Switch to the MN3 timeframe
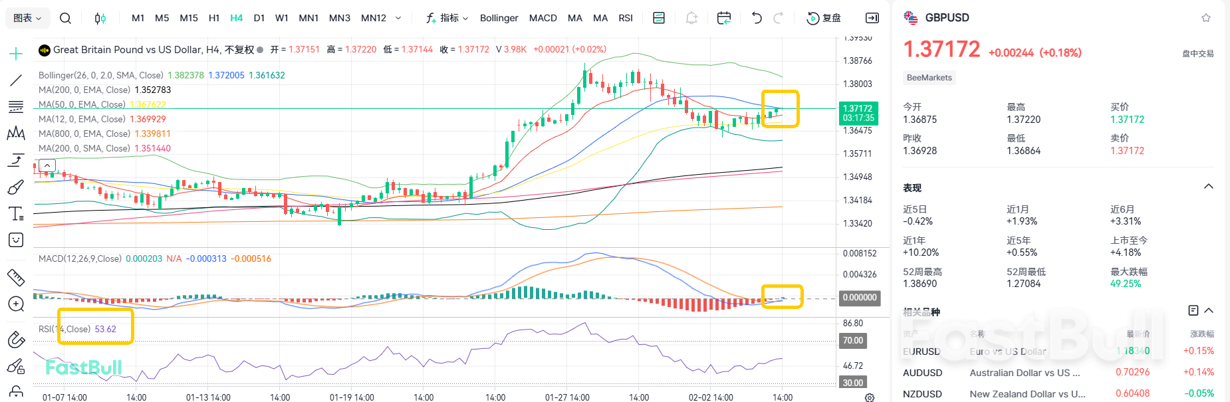Viewport: 1230px width, 402px height. pos(340,18)
